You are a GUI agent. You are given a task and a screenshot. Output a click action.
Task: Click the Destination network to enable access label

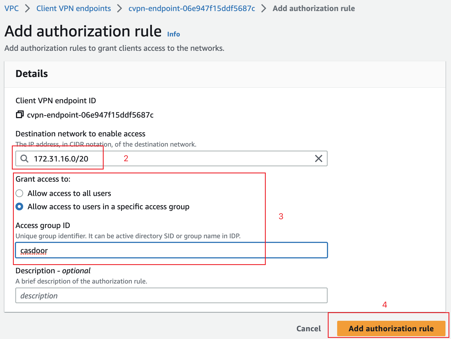point(80,134)
